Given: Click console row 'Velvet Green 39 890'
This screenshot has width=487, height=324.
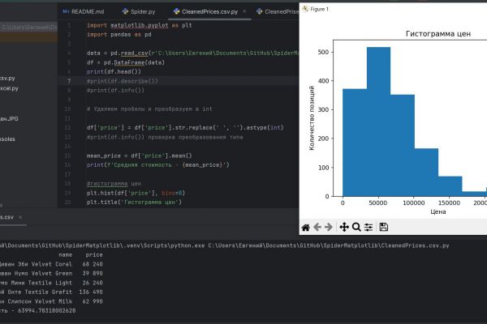Looking at the screenshot, I should (x=51, y=274).
